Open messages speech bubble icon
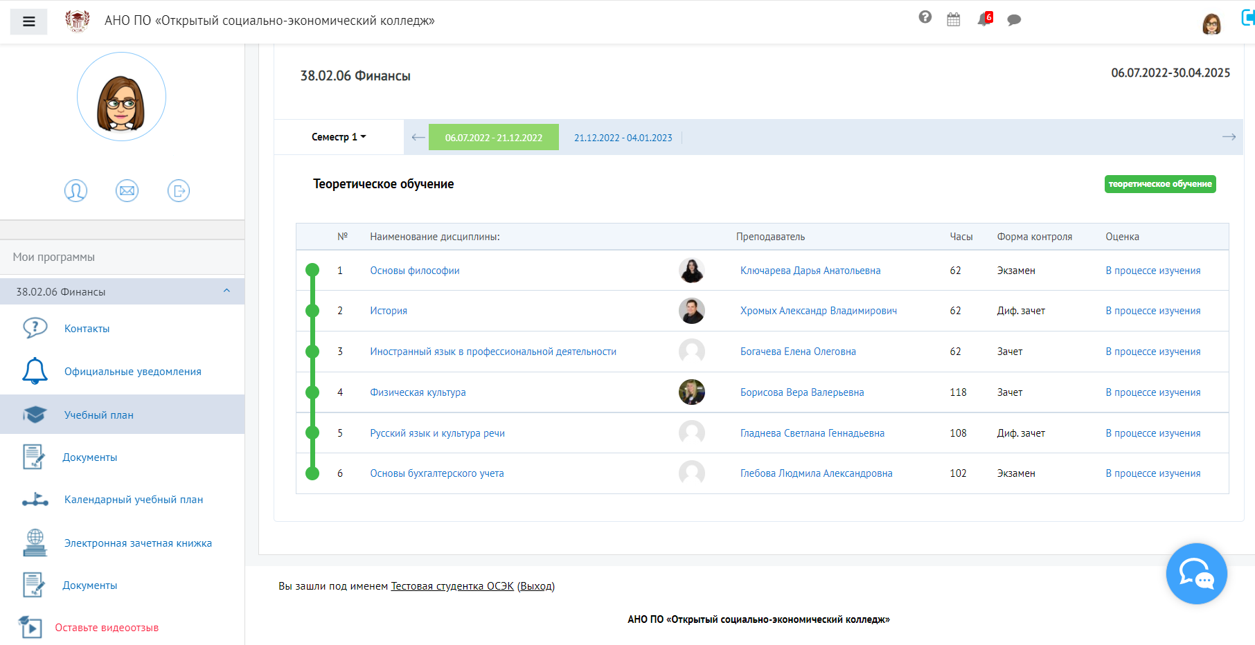Viewport: 1255px width, 645px height. tap(1014, 20)
